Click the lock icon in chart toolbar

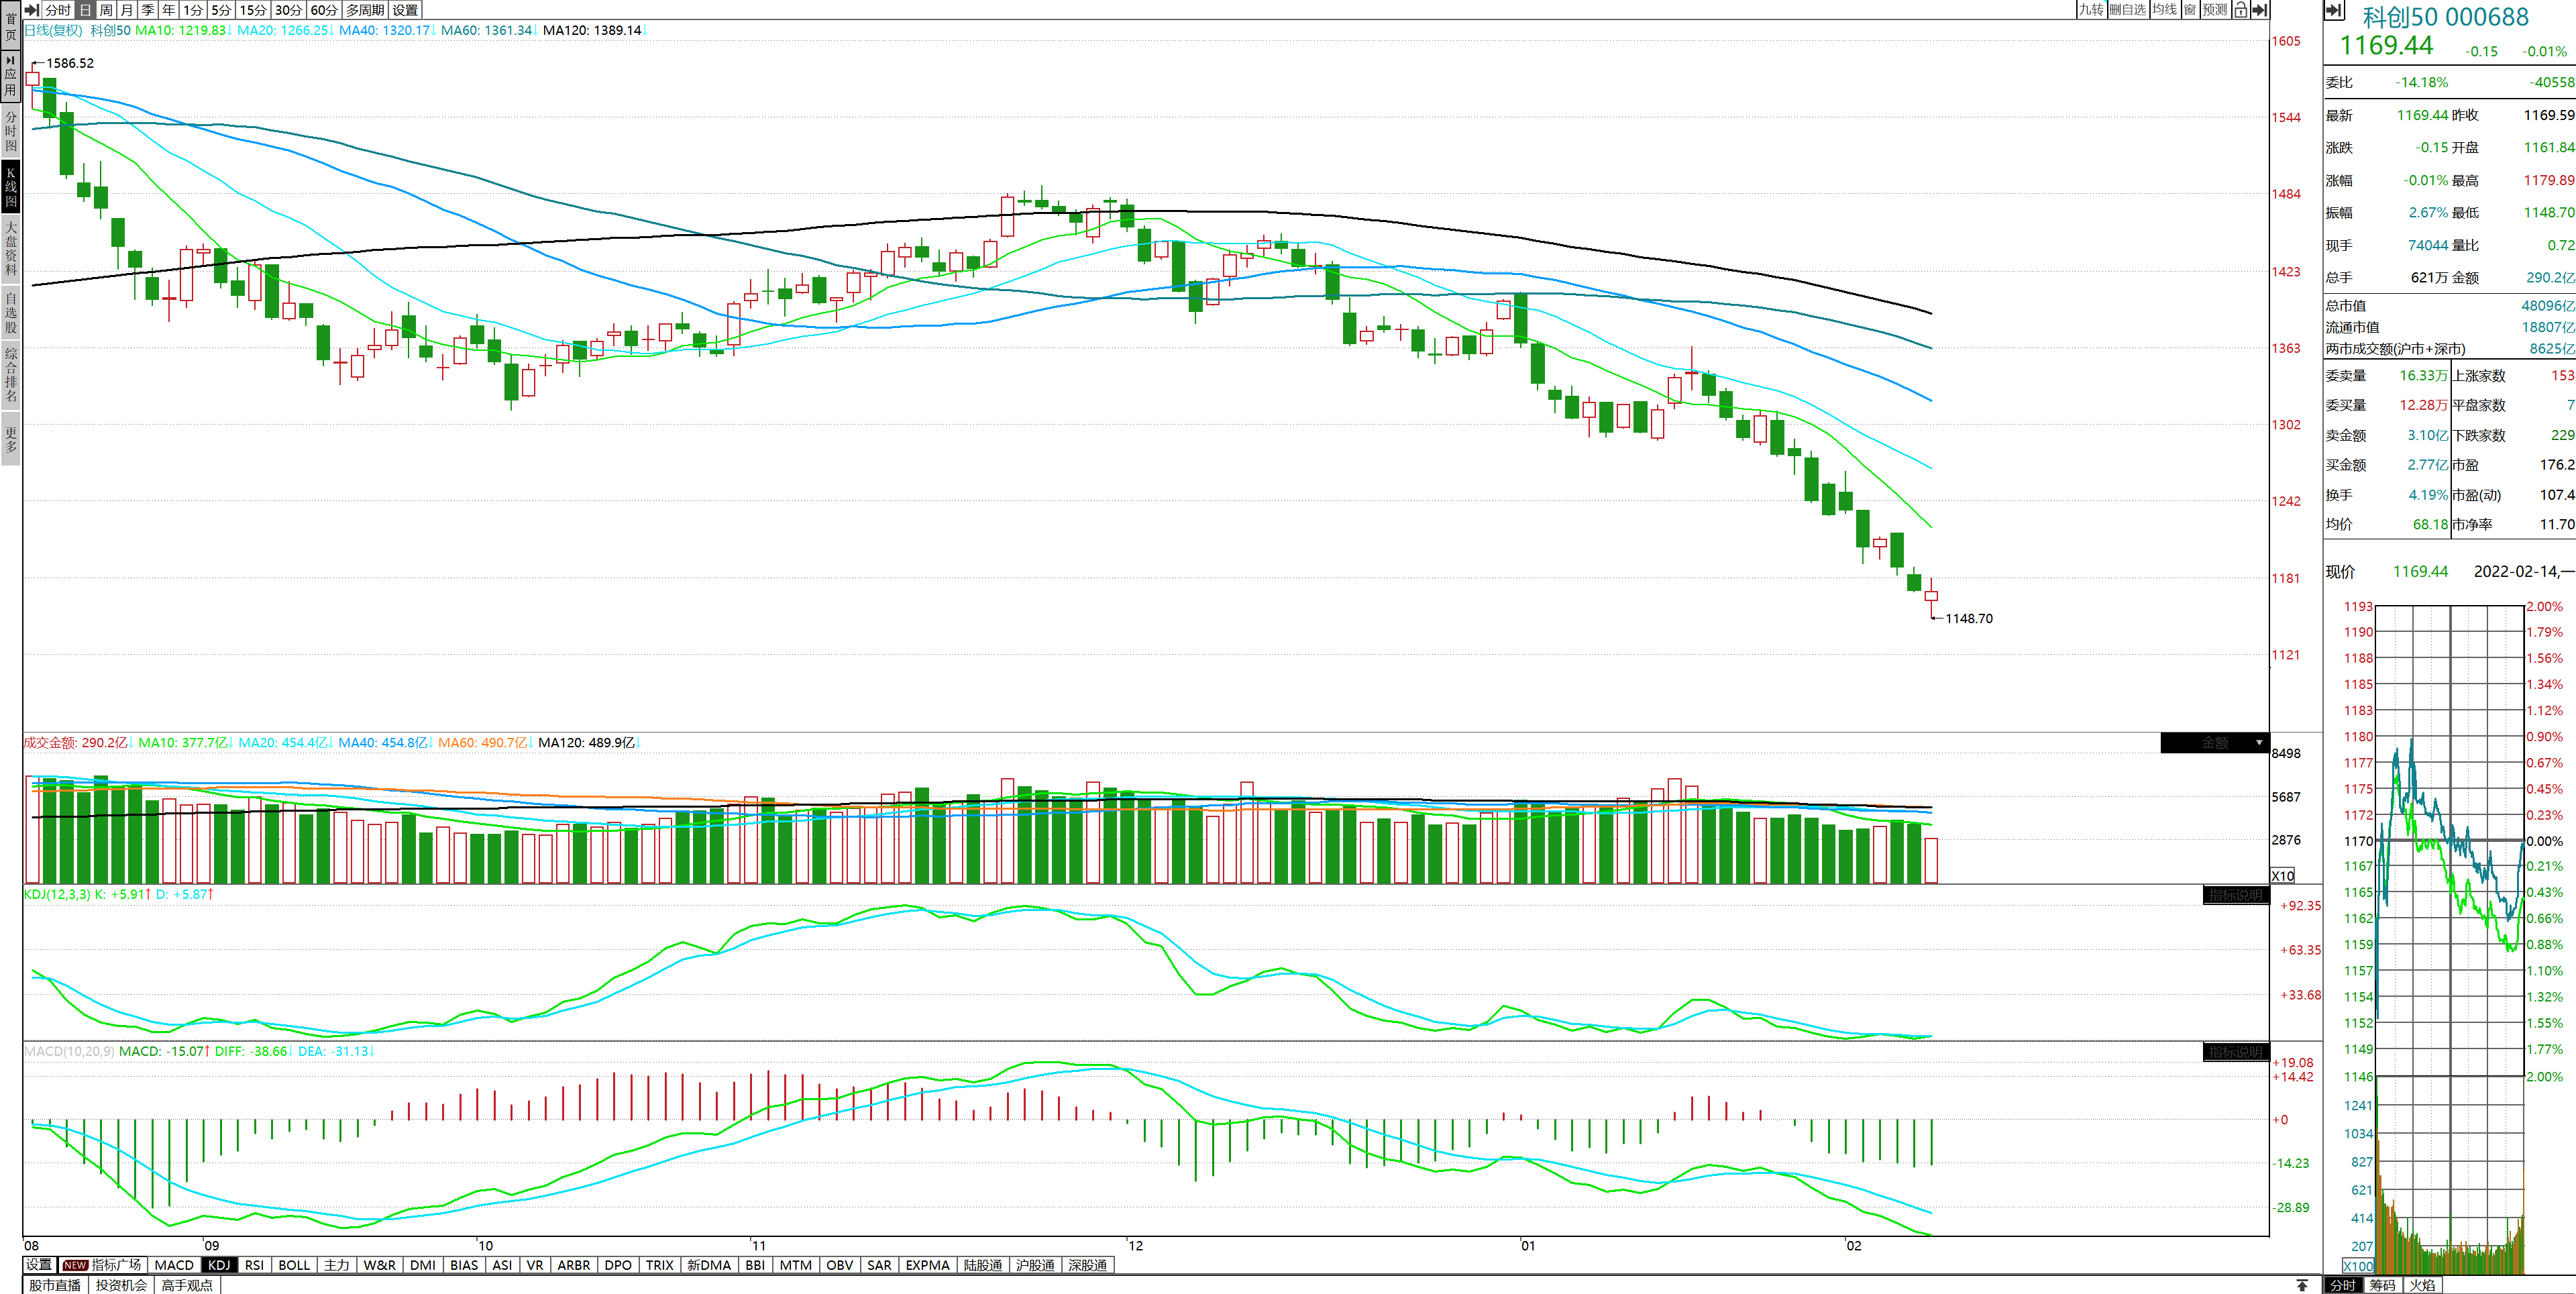pos(2241,10)
